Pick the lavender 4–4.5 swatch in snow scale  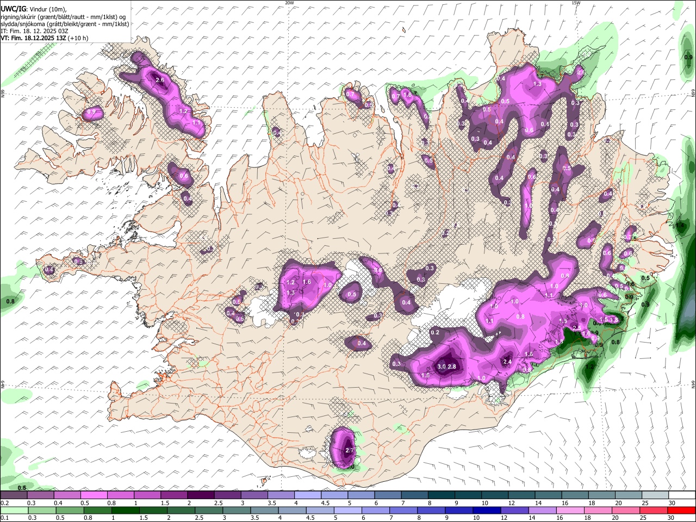pyautogui.click(x=307, y=495)
